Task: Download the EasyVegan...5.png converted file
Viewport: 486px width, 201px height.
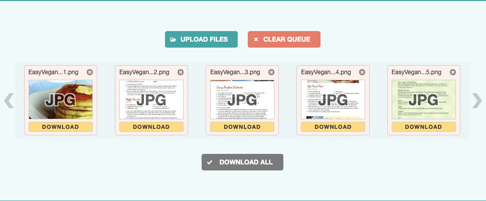Action: coord(423,127)
